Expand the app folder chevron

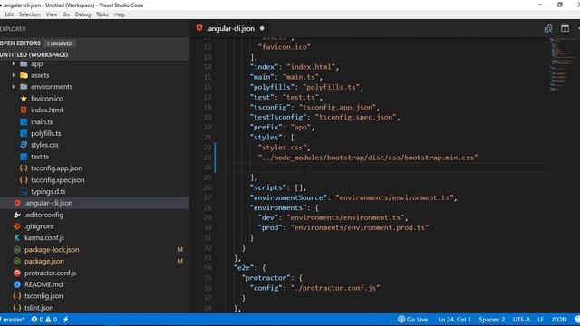(x=14, y=64)
